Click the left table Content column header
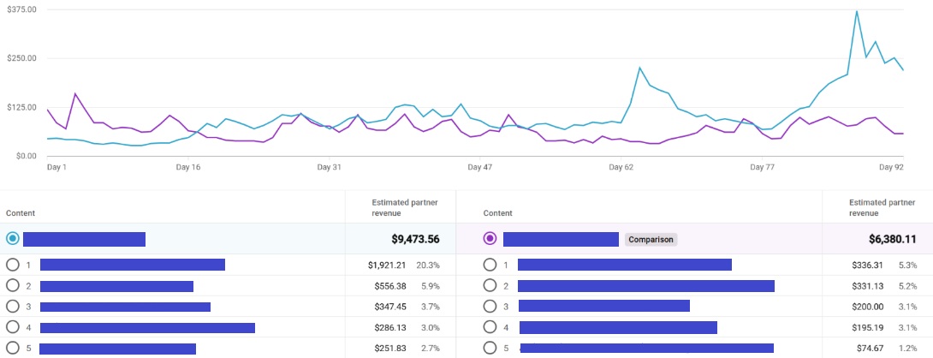This screenshot has height=358, width=933. [21, 212]
